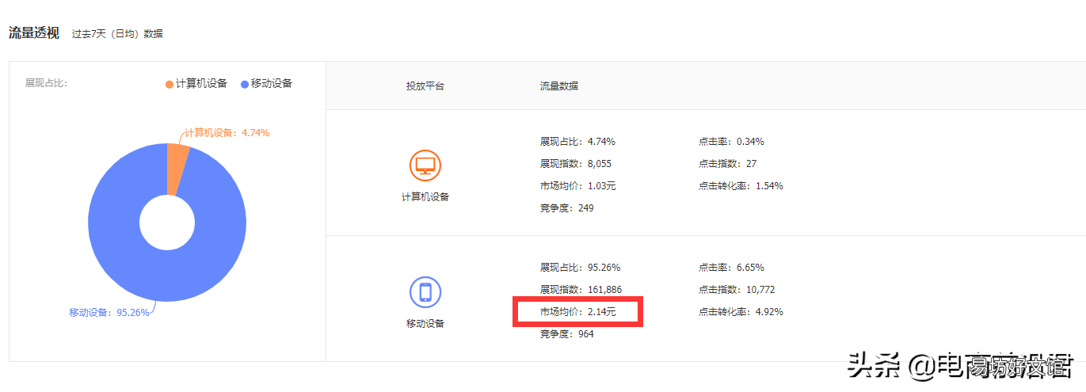
Task: Click the 移动设备 platform label under phone icon
Action: (425, 324)
